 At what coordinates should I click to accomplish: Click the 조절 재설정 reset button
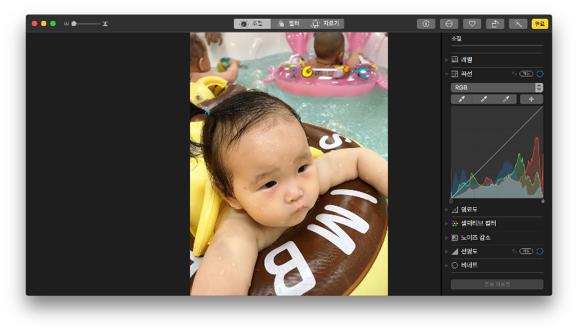(497, 284)
